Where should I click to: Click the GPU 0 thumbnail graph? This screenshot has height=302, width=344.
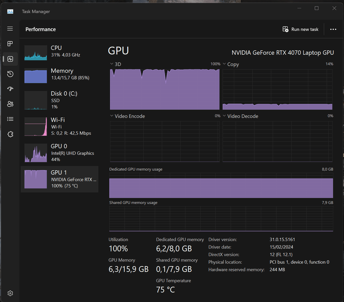(36, 153)
